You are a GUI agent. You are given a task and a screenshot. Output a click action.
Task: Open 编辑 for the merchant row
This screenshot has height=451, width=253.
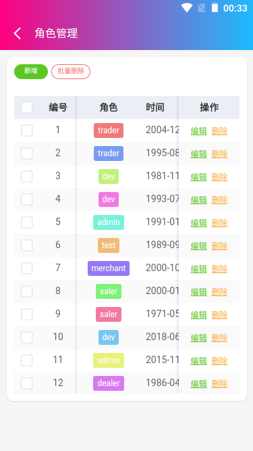[x=198, y=269]
